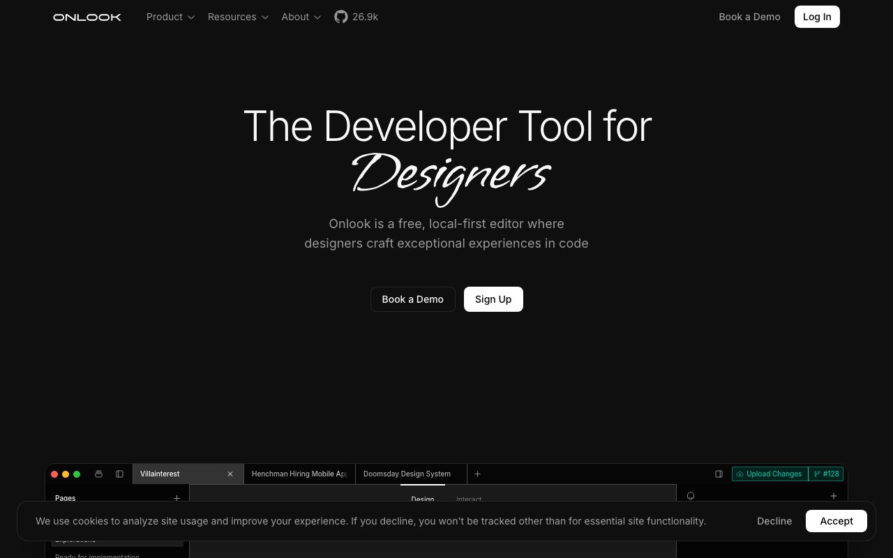The height and width of the screenshot is (558, 893).
Task: Select the Design mode tab
Action: 423,499
